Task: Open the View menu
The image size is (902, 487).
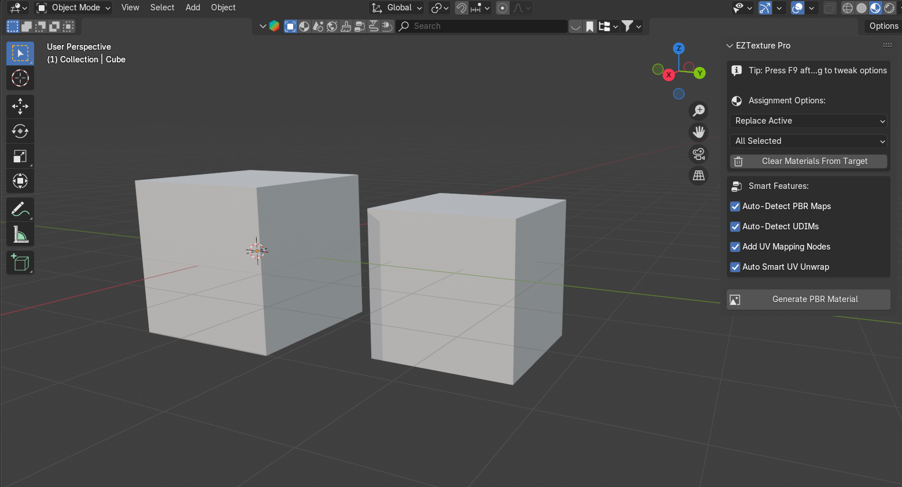Action: pyautogui.click(x=130, y=8)
